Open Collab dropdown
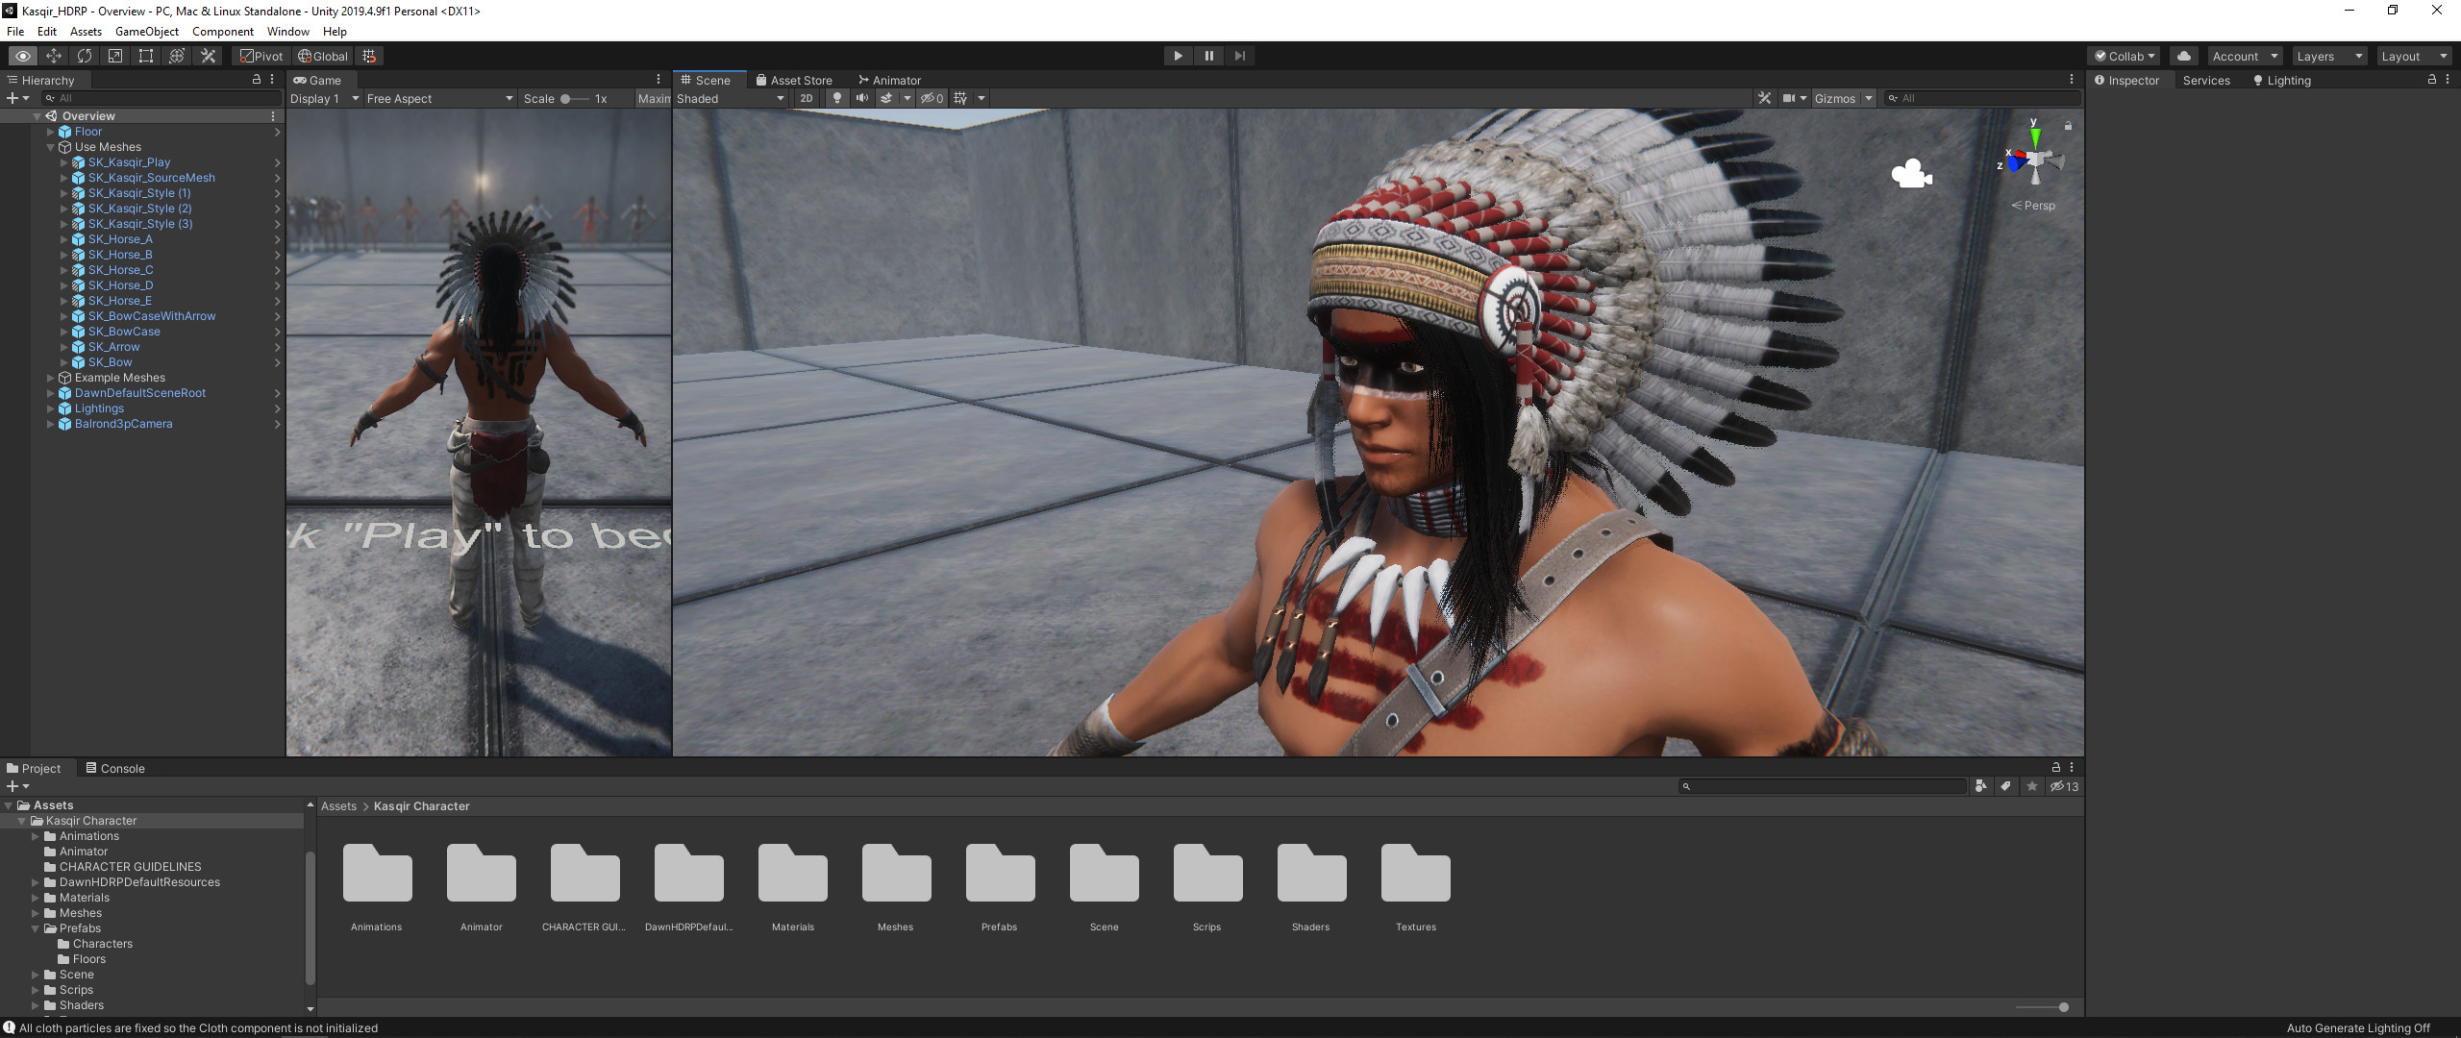 [x=2124, y=56]
